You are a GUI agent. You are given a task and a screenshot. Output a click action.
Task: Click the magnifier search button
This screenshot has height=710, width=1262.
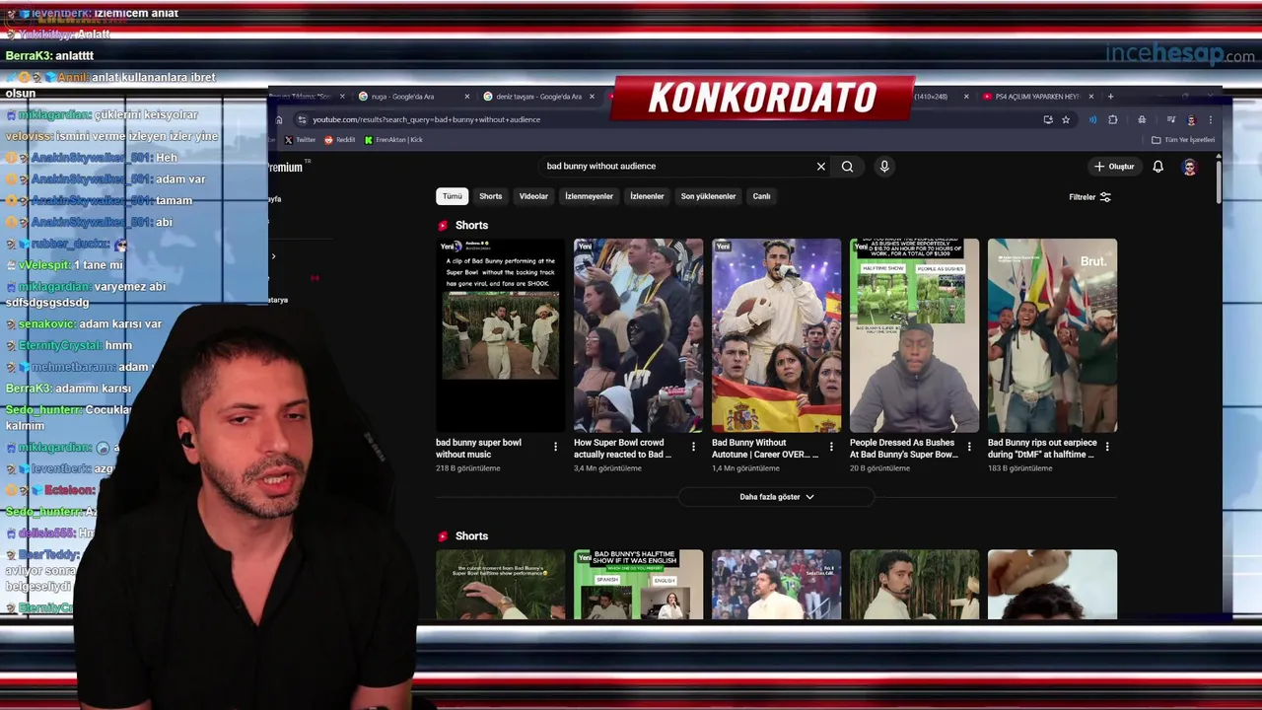click(847, 167)
